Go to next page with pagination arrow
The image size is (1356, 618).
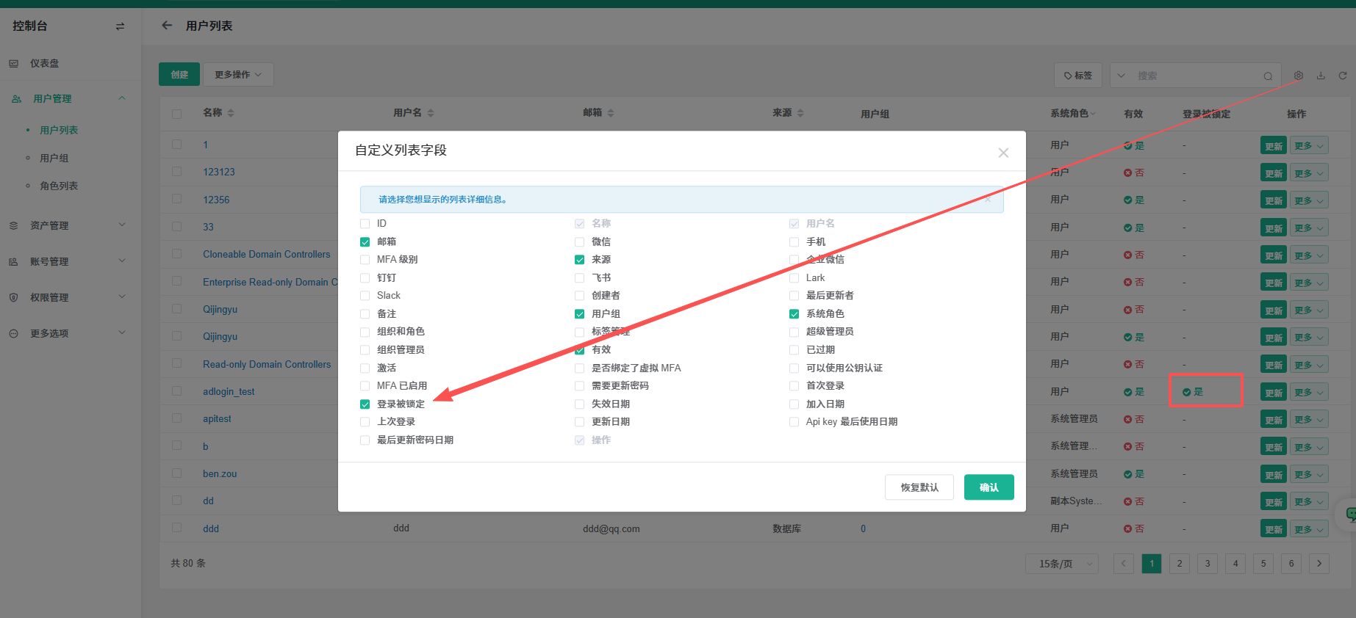(x=1319, y=564)
